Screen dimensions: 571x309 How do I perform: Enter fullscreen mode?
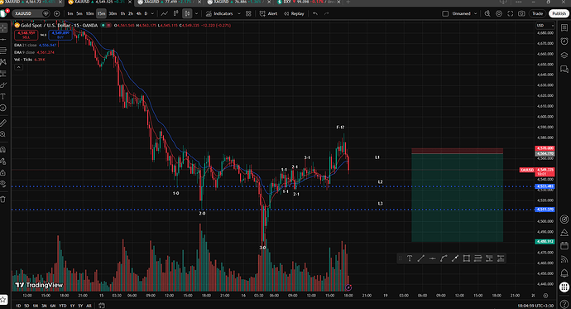(511, 13)
